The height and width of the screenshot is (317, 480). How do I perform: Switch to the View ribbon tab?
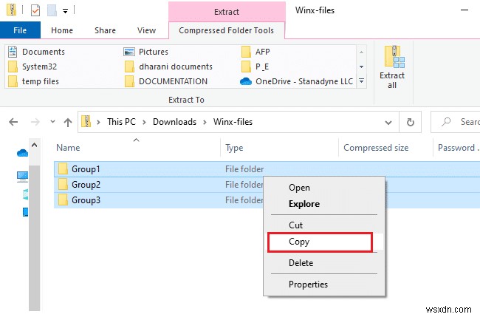pyautogui.click(x=146, y=30)
